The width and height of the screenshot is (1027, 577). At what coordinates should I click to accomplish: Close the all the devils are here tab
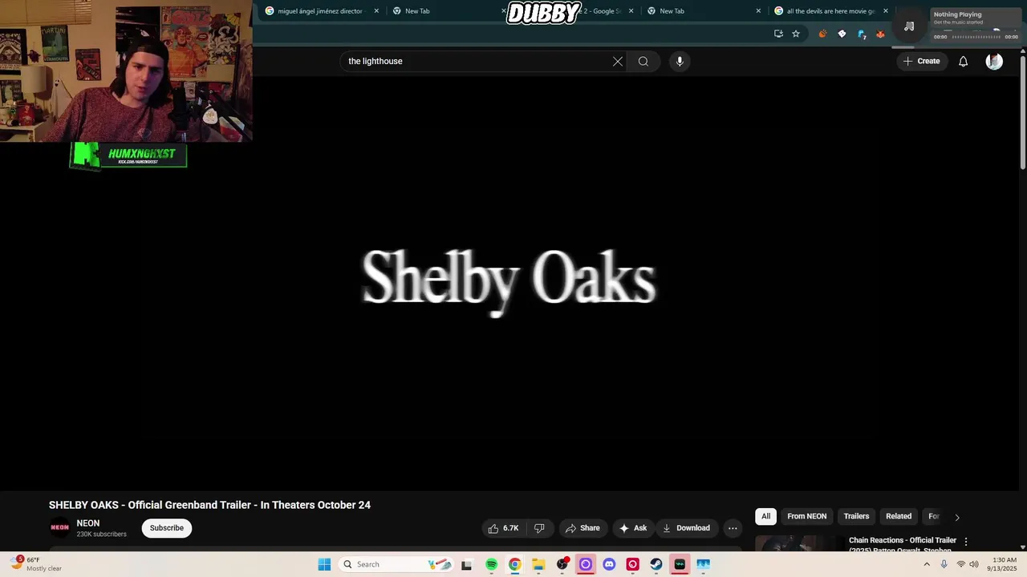[x=886, y=11]
